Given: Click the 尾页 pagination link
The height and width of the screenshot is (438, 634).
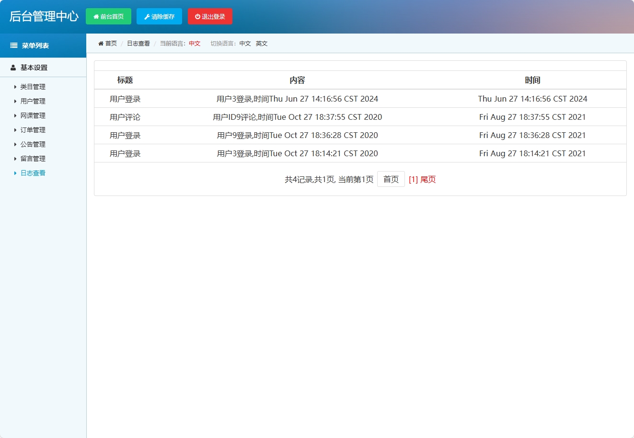Looking at the screenshot, I should [x=429, y=179].
